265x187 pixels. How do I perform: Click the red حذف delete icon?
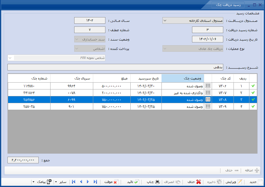click(x=199, y=182)
